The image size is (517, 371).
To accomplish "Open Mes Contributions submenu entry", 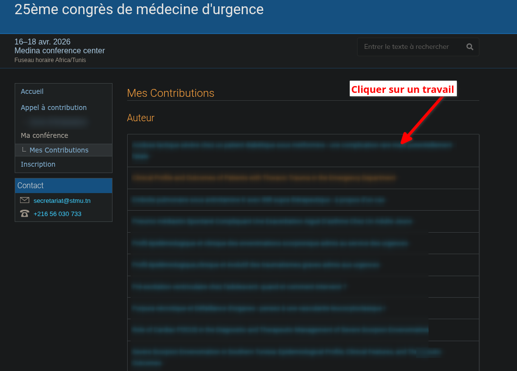I will point(59,150).
